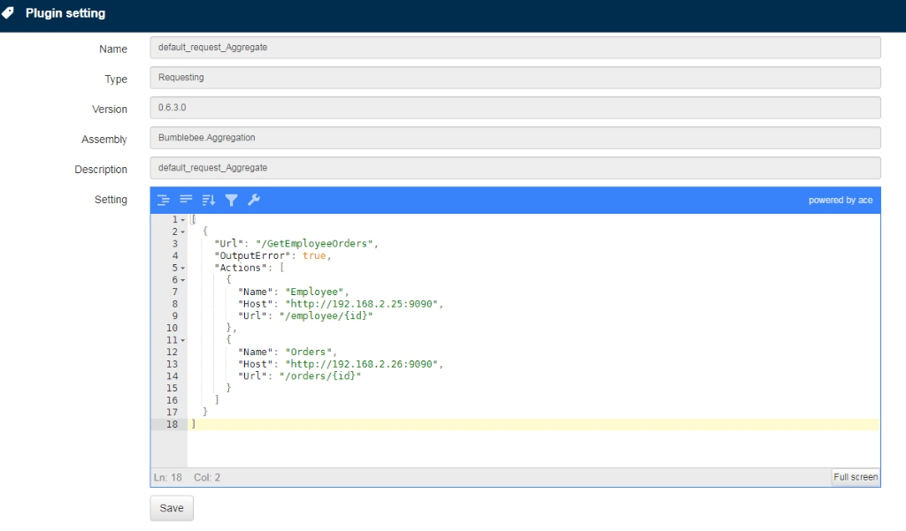The image size is (906, 531).
Task: Compact the JSON data in the editor
Action: point(186,201)
